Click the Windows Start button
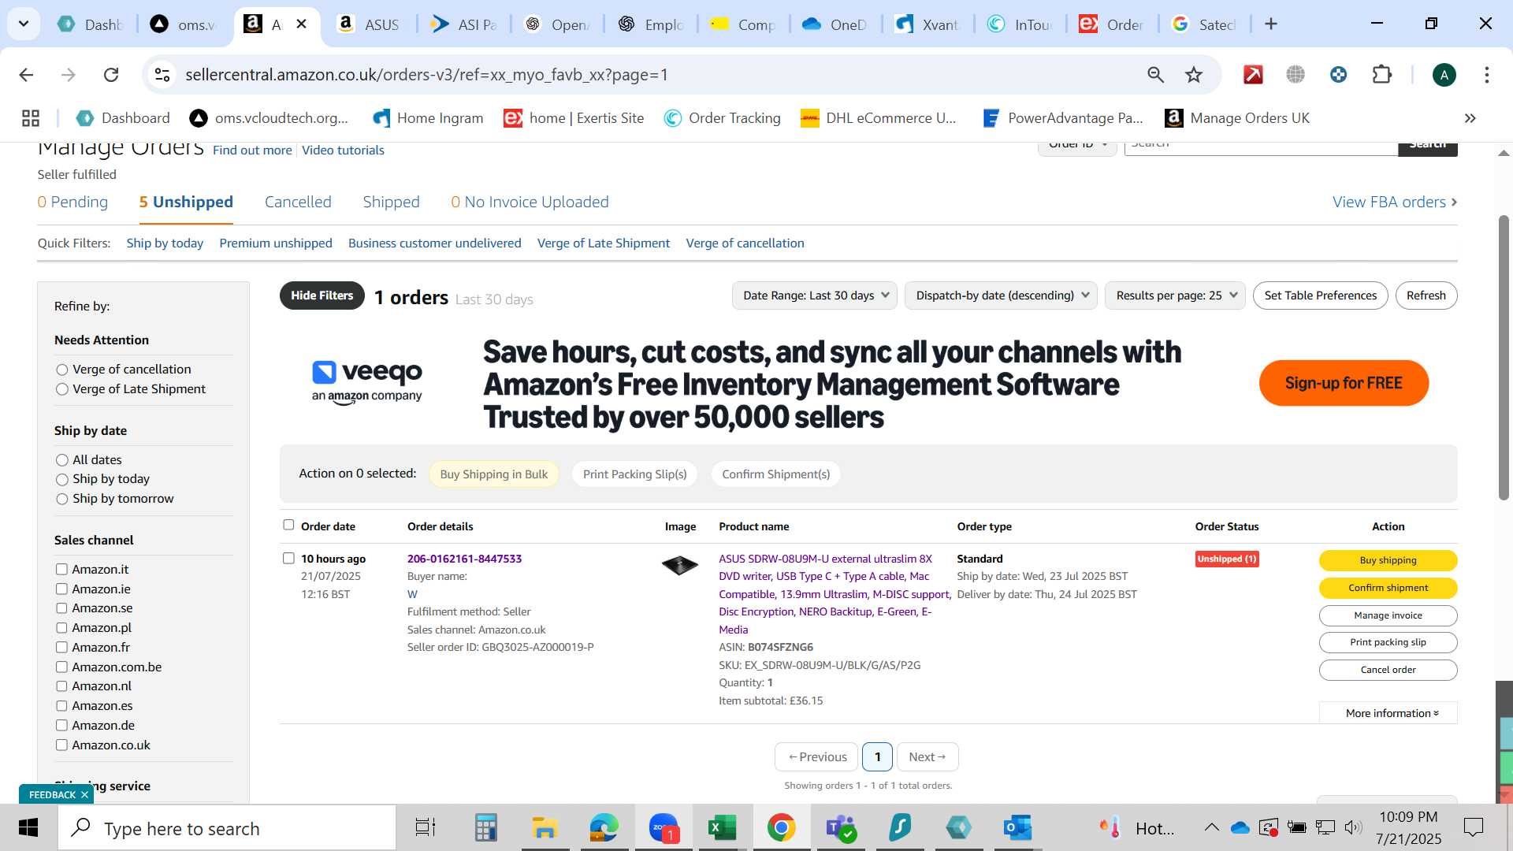 (x=28, y=828)
